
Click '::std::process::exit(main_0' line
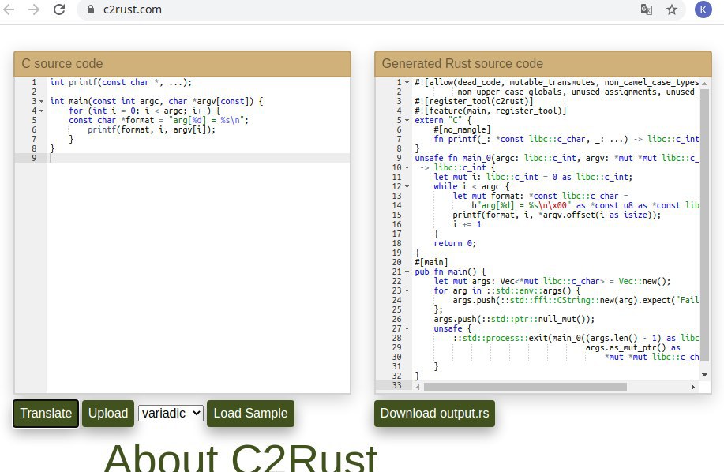pyautogui.click(x=576, y=338)
